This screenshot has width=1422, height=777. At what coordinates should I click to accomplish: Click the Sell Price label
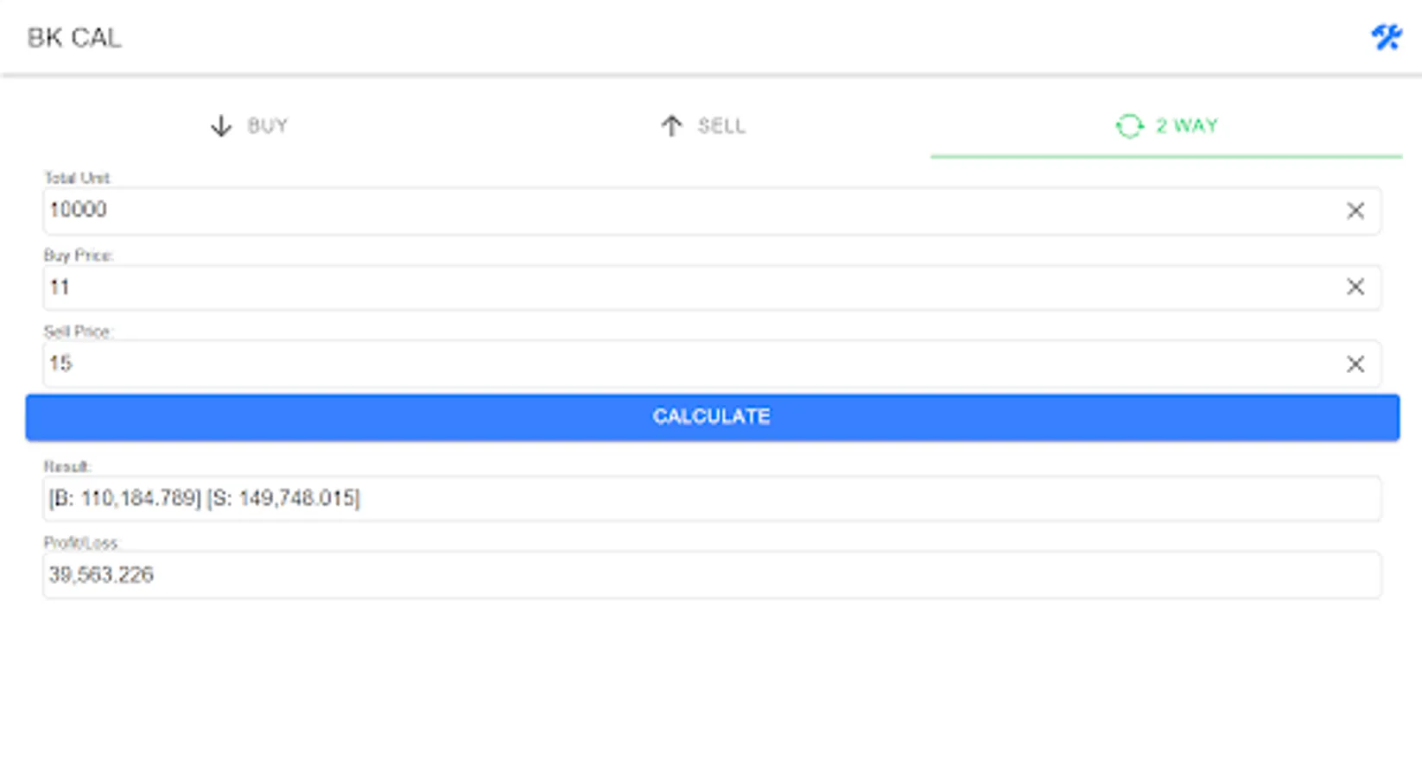(x=78, y=332)
